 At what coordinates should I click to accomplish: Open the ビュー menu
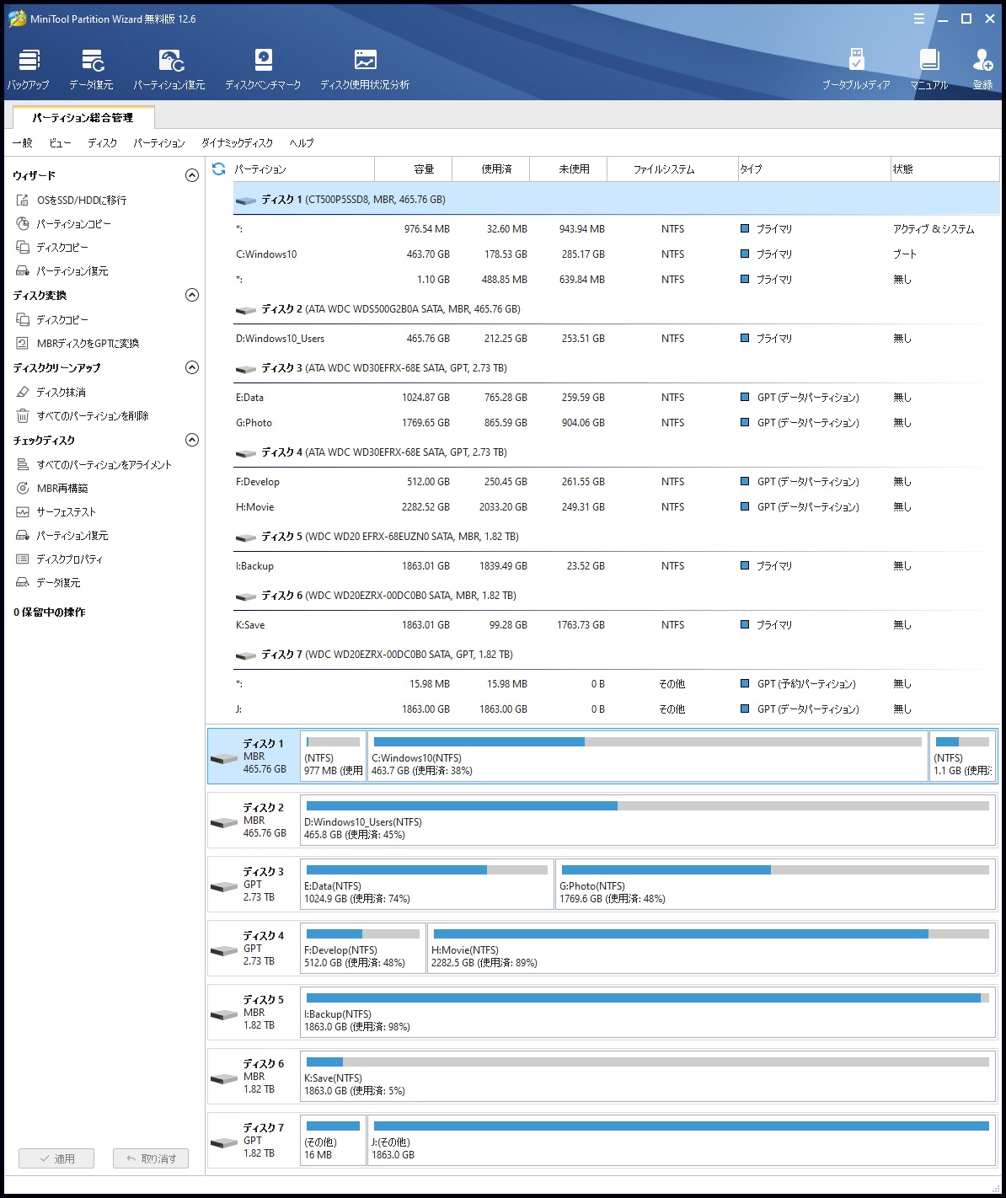(60, 143)
